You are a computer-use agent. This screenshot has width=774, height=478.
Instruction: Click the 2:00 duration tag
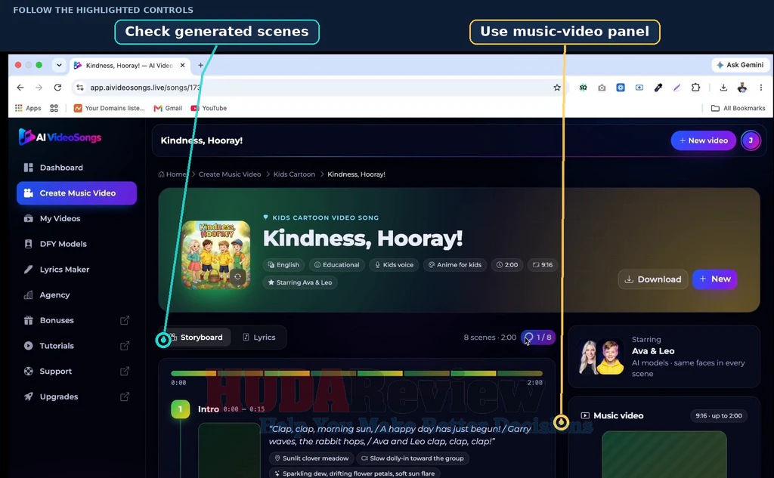click(x=507, y=265)
